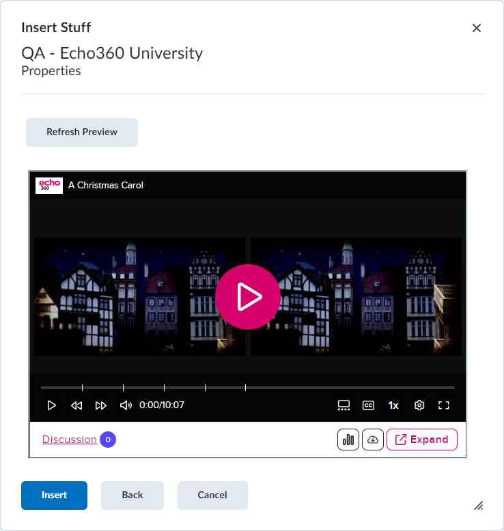504x531 pixels.
Task: Mute the video with the volume icon
Action: point(126,405)
